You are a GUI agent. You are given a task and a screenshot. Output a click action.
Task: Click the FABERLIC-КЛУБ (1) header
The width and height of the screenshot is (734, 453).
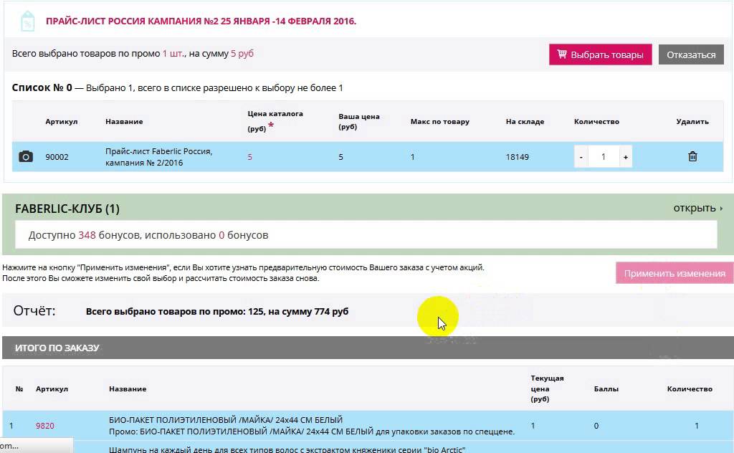click(67, 209)
